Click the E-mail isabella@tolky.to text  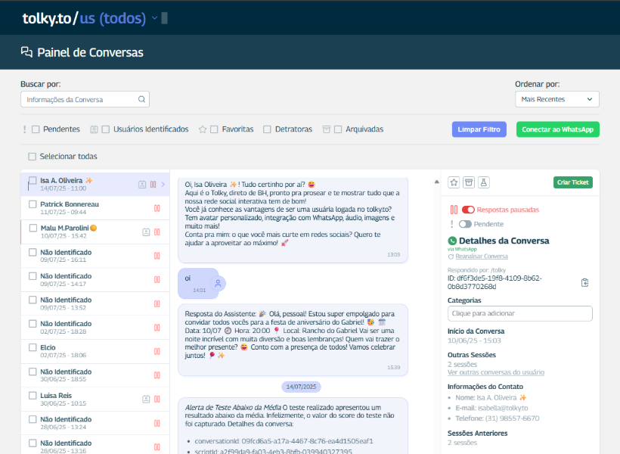(491, 408)
